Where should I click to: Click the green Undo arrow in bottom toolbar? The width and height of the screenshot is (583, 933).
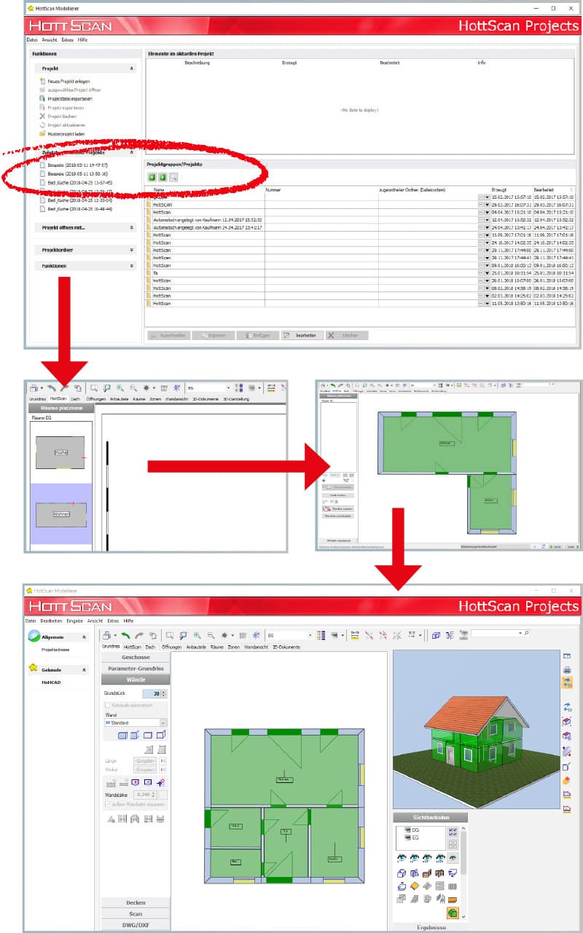point(125,635)
